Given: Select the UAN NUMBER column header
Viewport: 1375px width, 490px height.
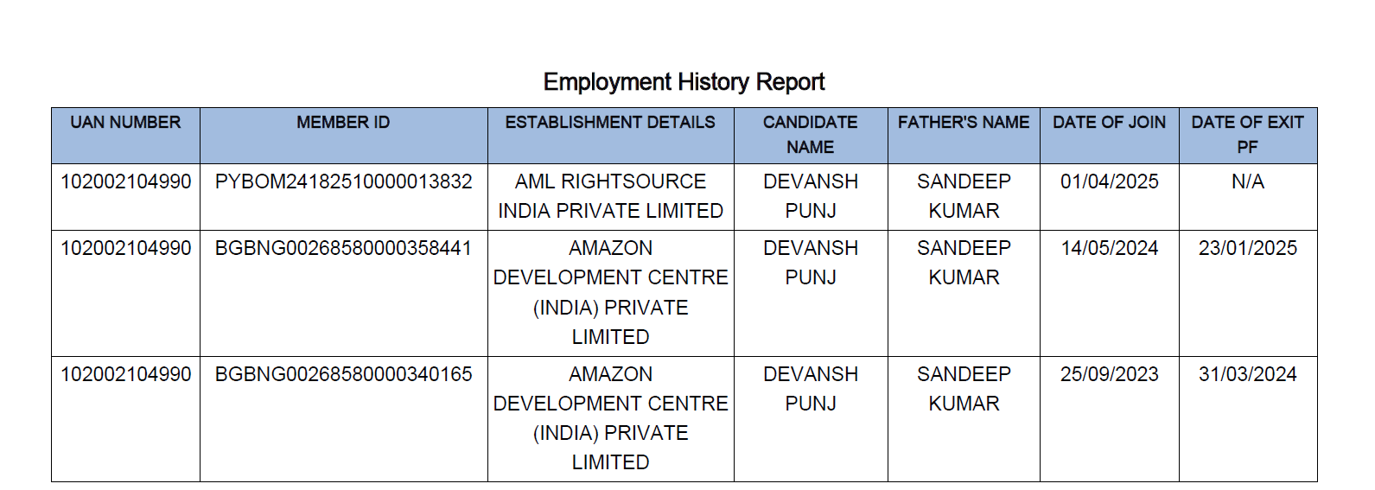Looking at the screenshot, I should 125,123.
